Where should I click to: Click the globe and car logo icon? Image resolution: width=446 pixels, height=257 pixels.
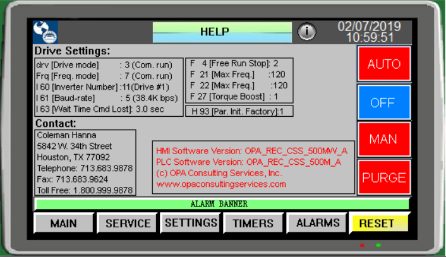(45, 32)
